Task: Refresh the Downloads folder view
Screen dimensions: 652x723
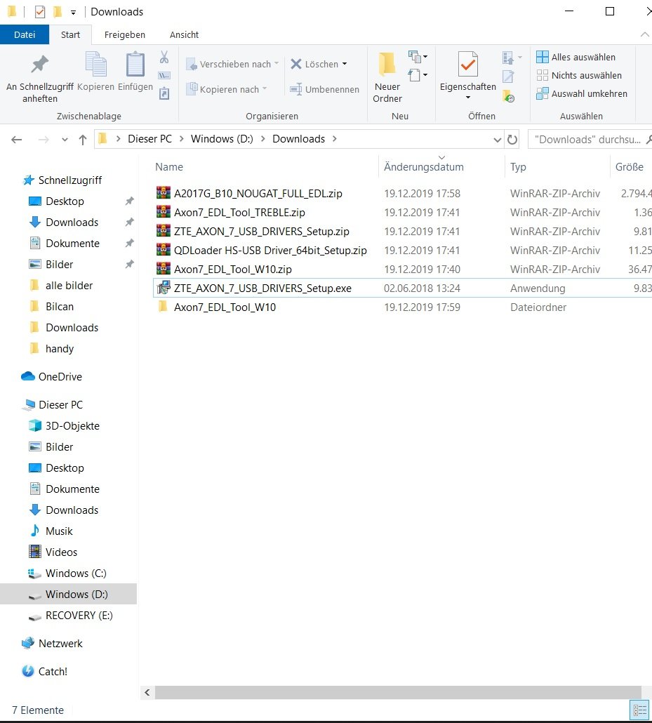Action: point(512,139)
